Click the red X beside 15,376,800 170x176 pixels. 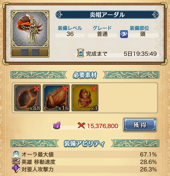(81, 126)
